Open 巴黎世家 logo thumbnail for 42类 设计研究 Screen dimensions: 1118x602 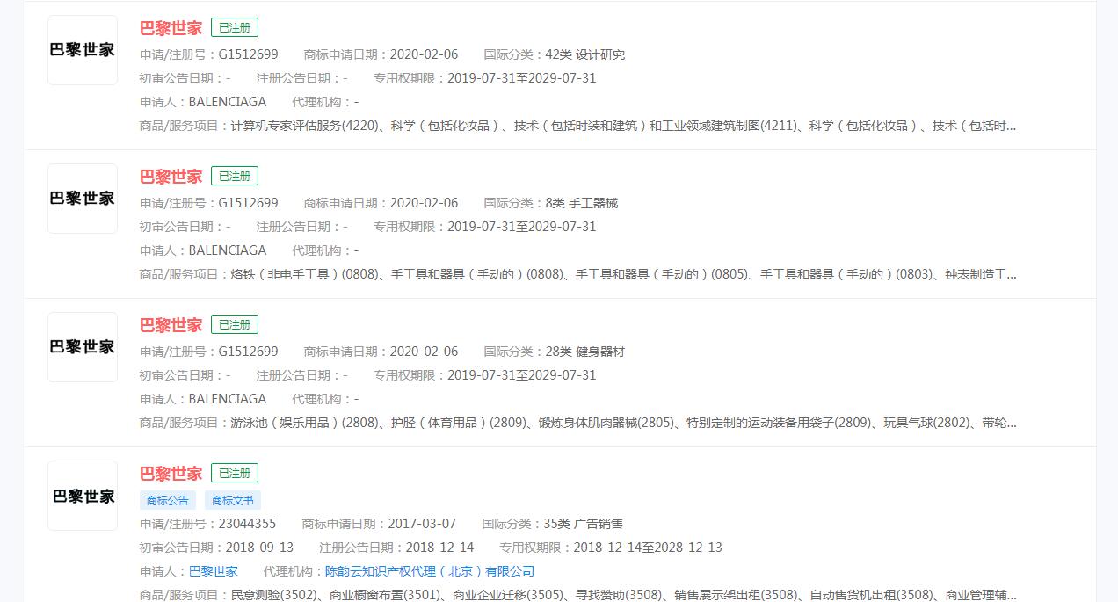pyautogui.click(x=83, y=50)
